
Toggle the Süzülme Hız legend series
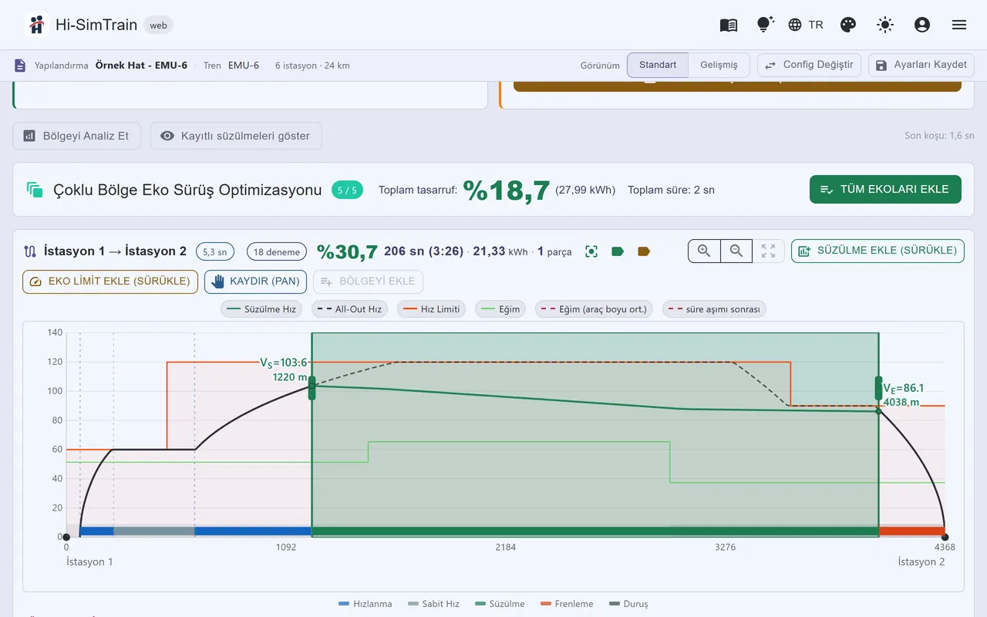(263, 309)
